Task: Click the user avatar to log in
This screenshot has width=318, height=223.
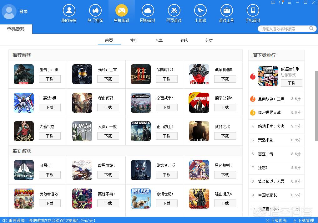Action: pyautogui.click(x=9, y=12)
